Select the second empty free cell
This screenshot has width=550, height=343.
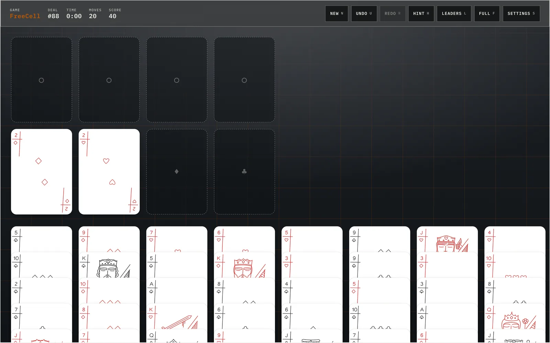109,80
